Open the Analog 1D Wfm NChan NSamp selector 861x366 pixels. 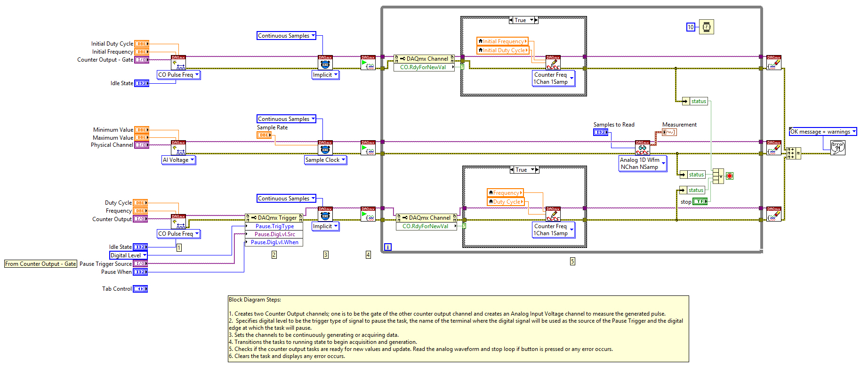tap(643, 164)
